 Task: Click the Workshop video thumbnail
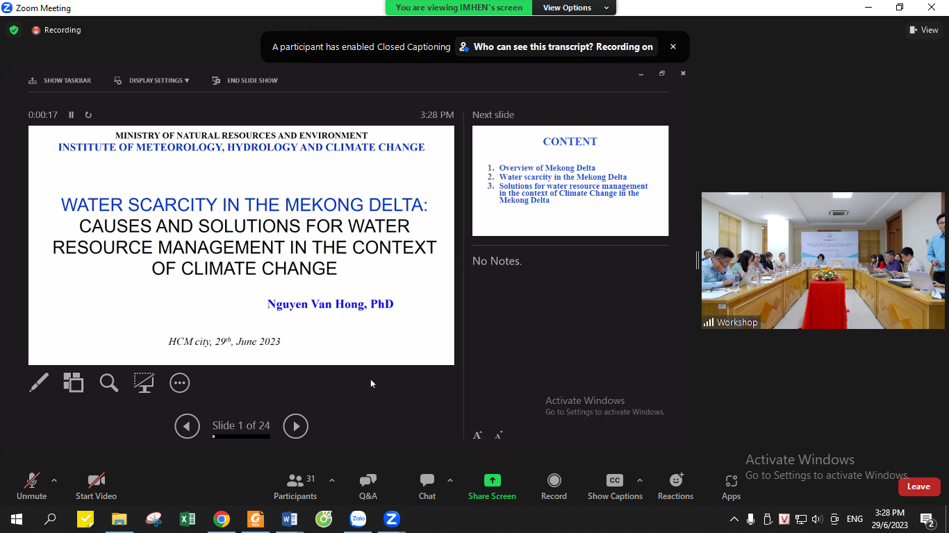[x=823, y=260]
